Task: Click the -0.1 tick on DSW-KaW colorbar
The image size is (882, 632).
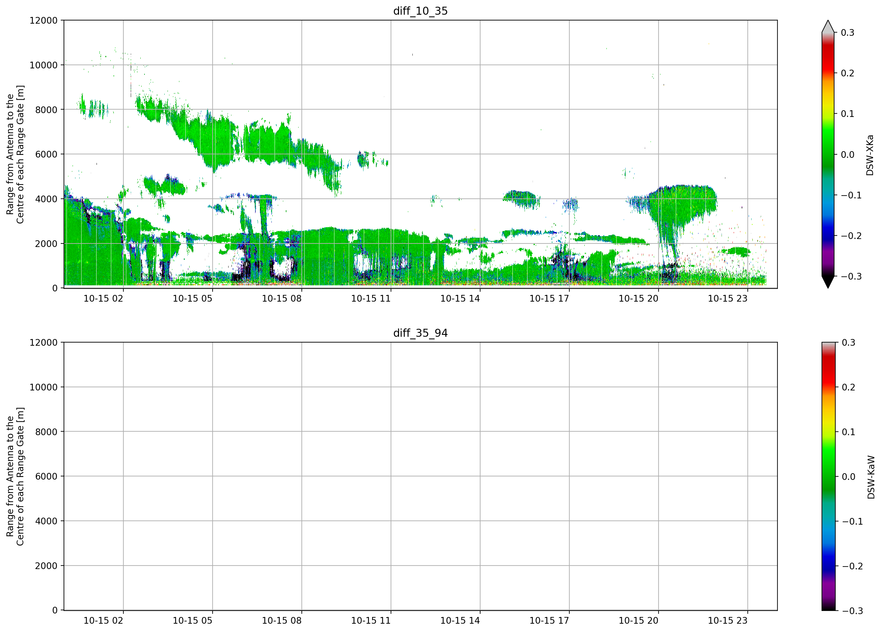Action: pos(852,521)
